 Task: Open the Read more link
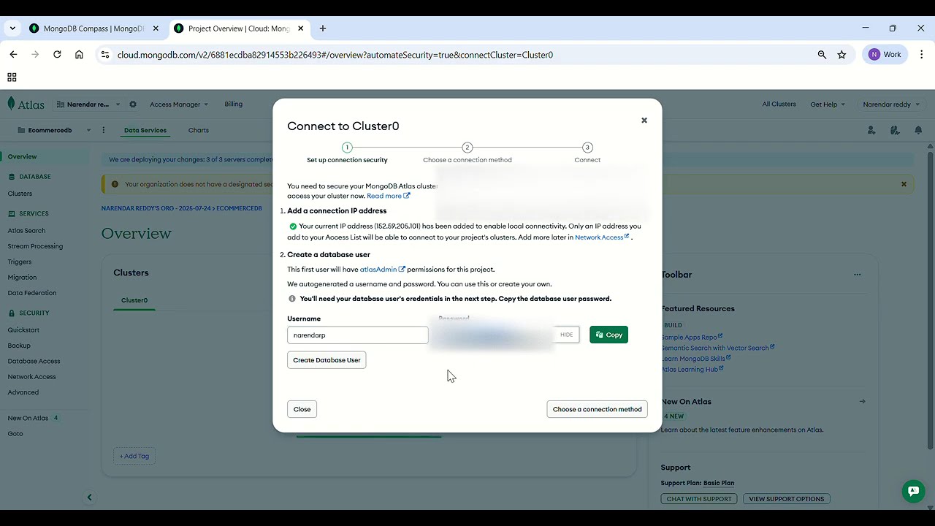(388, 196)
